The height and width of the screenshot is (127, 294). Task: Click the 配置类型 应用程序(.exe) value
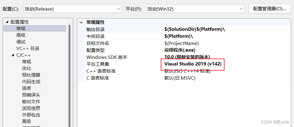point(180,50)
